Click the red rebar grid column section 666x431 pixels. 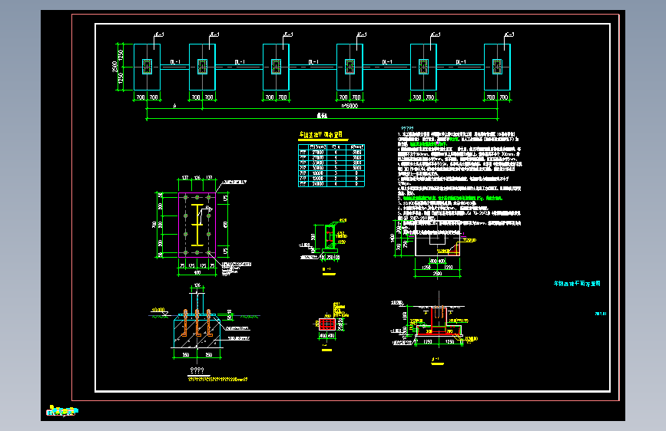pos(327,324)
